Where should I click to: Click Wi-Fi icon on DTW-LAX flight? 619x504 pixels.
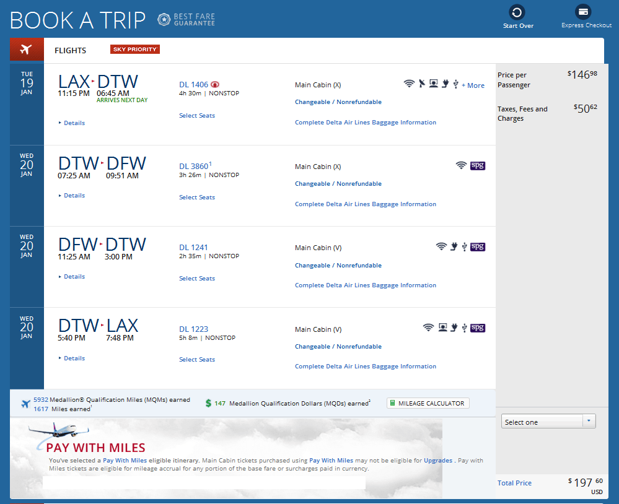(428, 328)
